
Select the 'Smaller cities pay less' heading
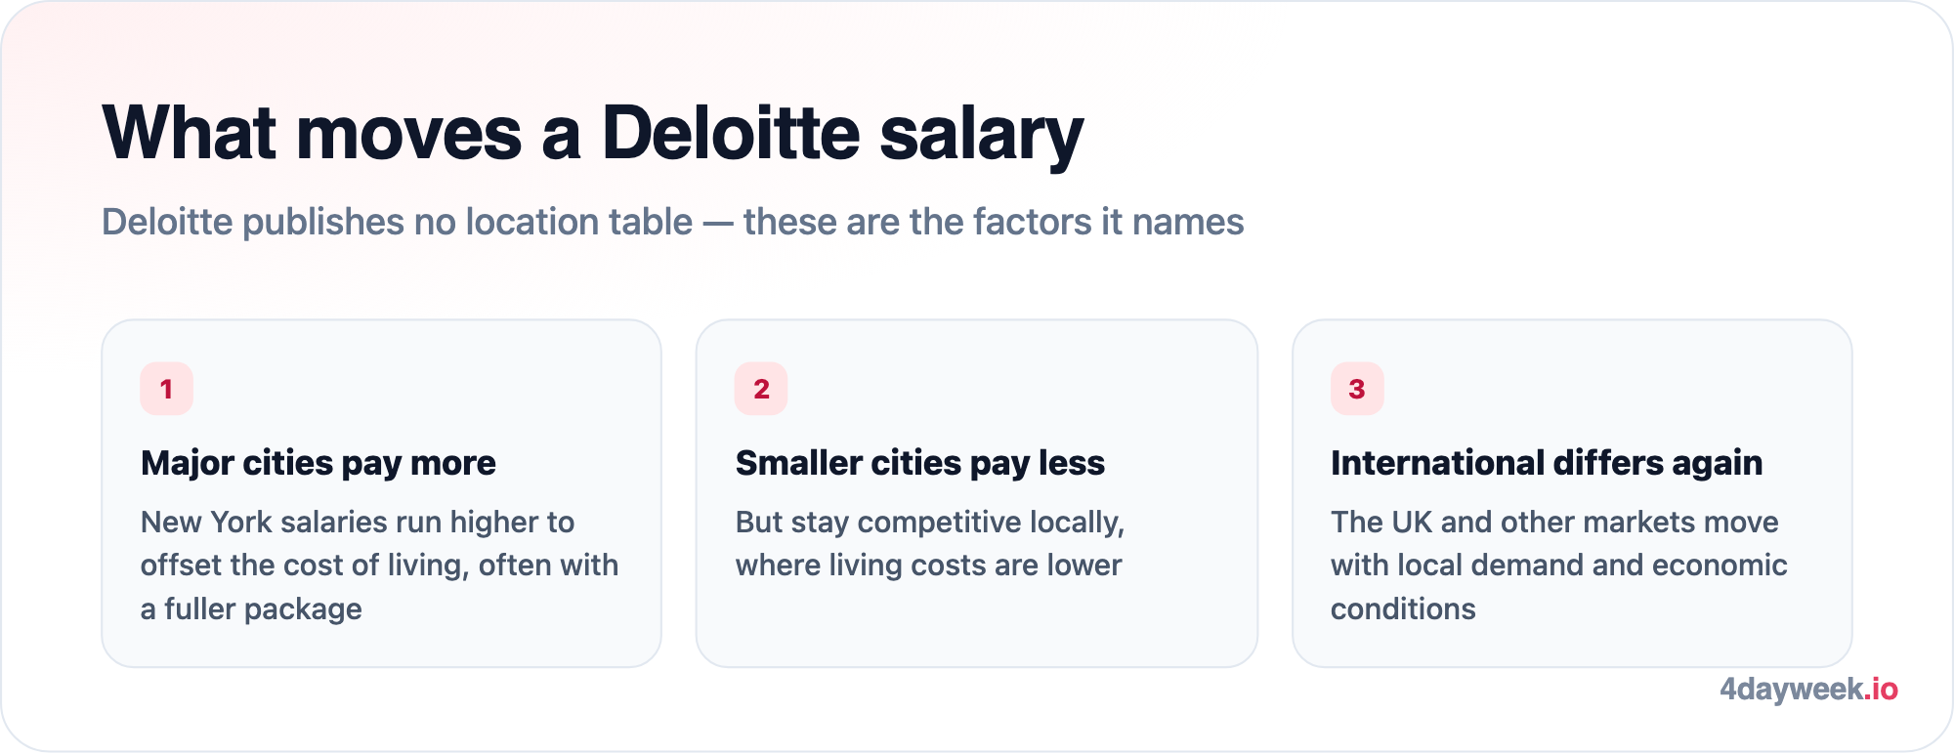click(920, 463)
